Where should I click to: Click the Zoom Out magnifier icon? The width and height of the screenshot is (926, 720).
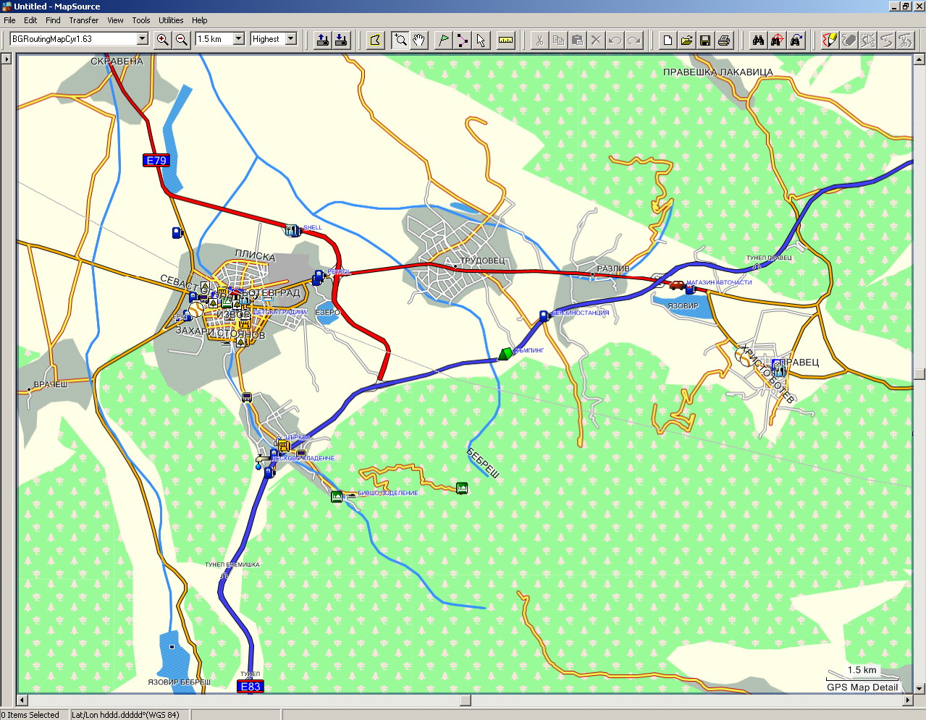[182, 40]
